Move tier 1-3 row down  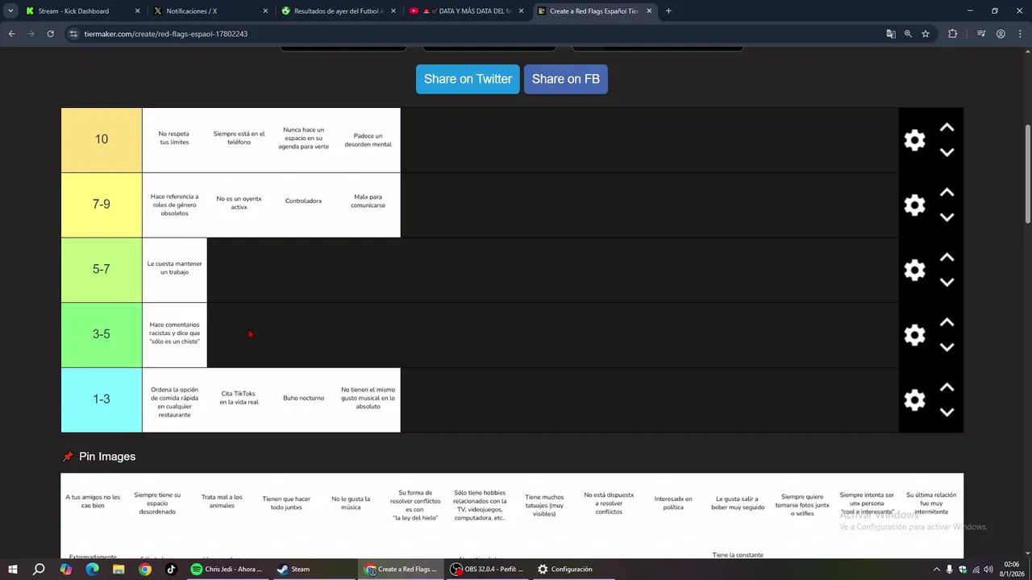(x=947, y=412)
